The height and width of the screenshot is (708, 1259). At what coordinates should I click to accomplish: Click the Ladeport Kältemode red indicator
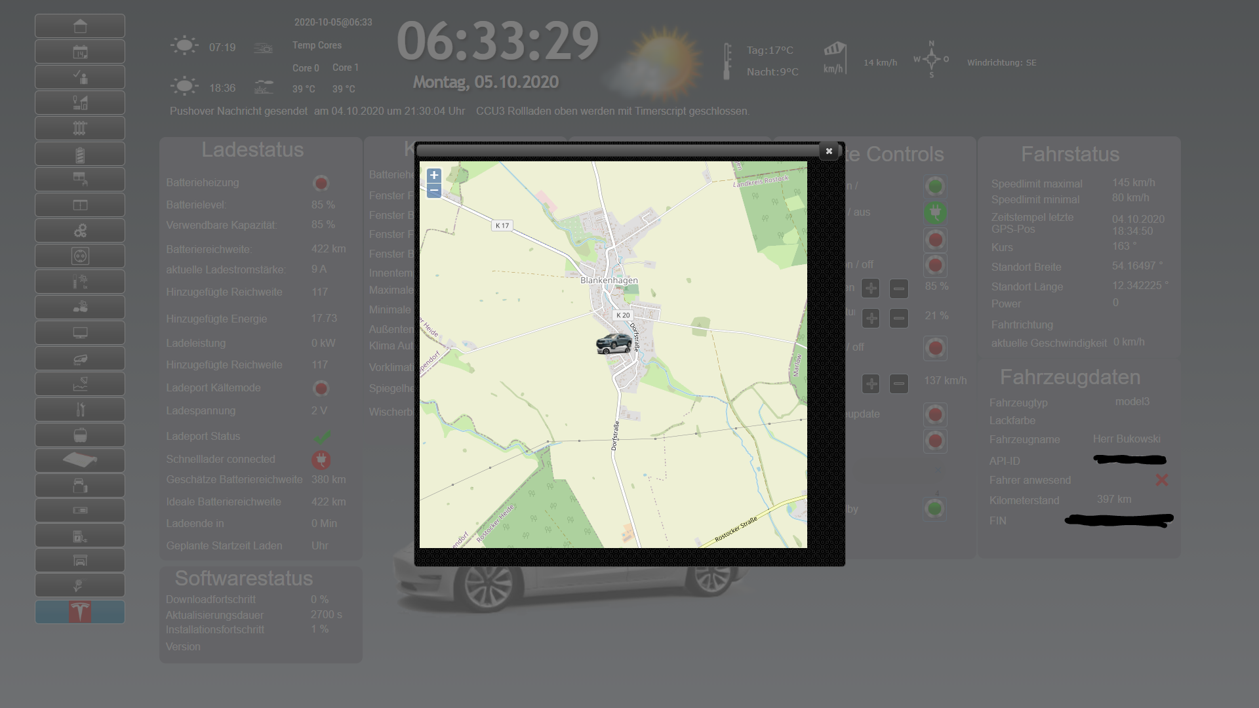[321, 388]
